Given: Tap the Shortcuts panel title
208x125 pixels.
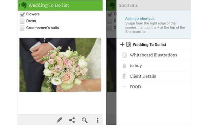Looking at the screenshot, I should coord(128,5).
